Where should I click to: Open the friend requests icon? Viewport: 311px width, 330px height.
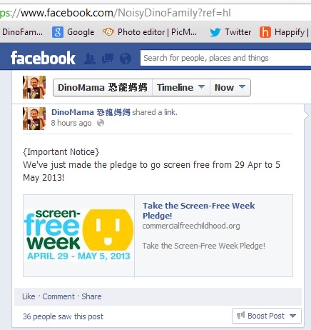(90, 59)
